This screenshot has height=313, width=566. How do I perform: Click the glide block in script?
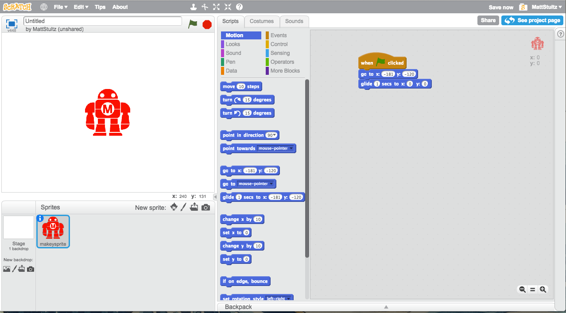coord(395,84)
